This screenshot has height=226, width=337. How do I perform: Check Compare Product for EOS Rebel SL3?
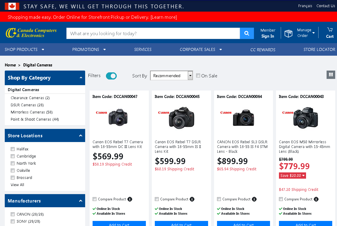[x=219, y=199]
